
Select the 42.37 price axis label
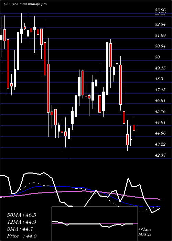[x=160, y=155]
